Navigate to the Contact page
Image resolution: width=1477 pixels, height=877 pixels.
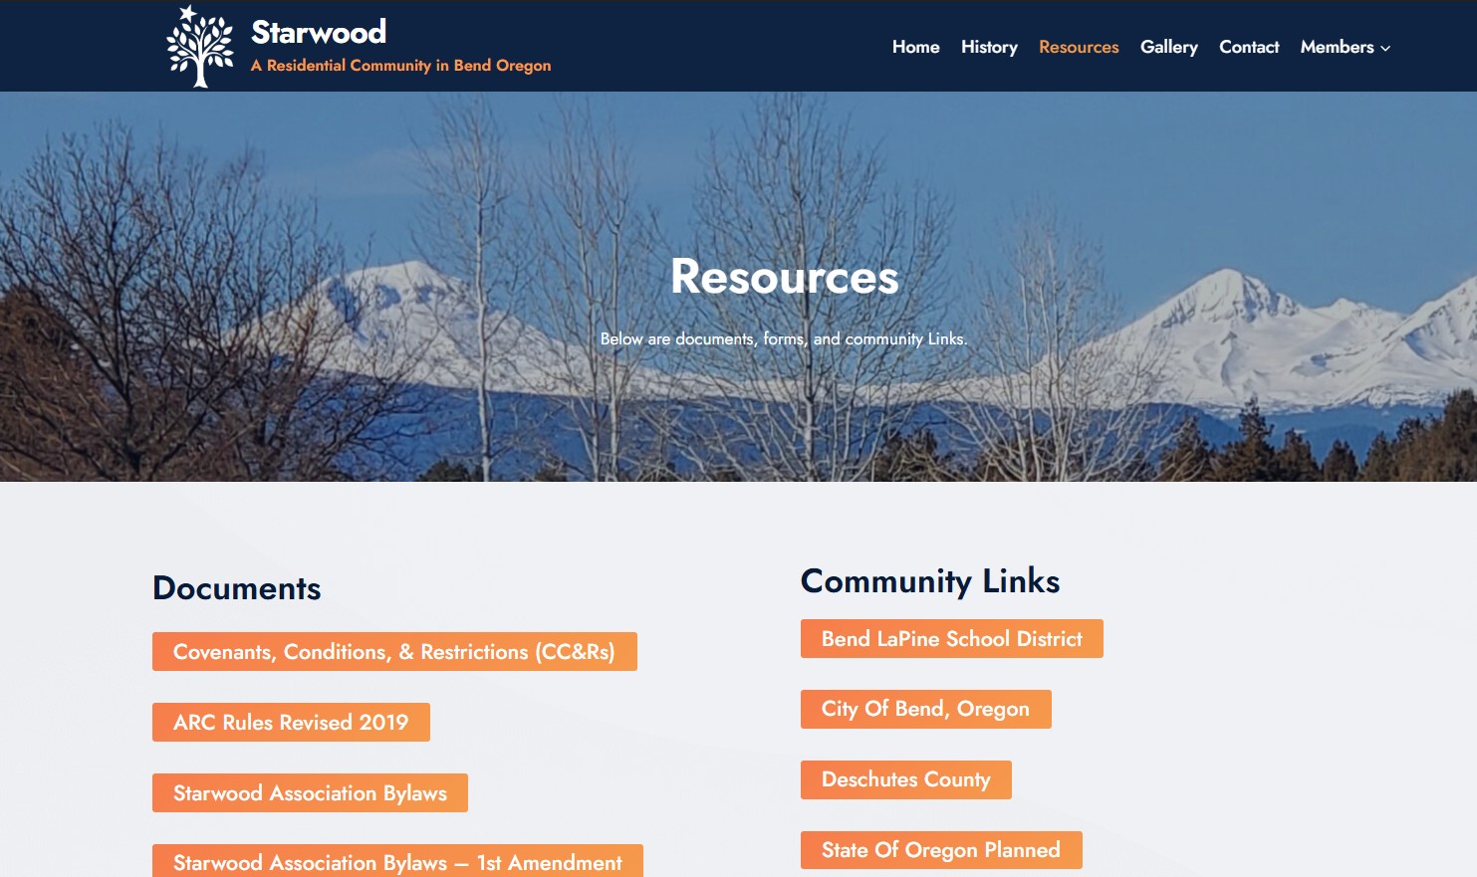point(1249,47)
